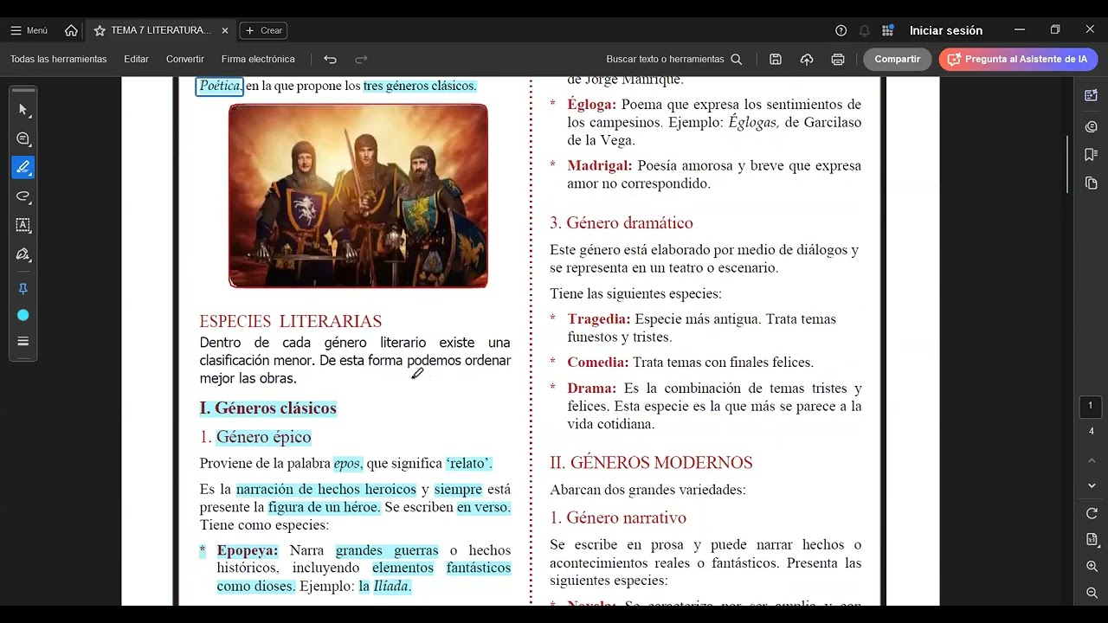Open page display options icon
This screenshot has width=1108, height=623.
tap(1092, 539)
